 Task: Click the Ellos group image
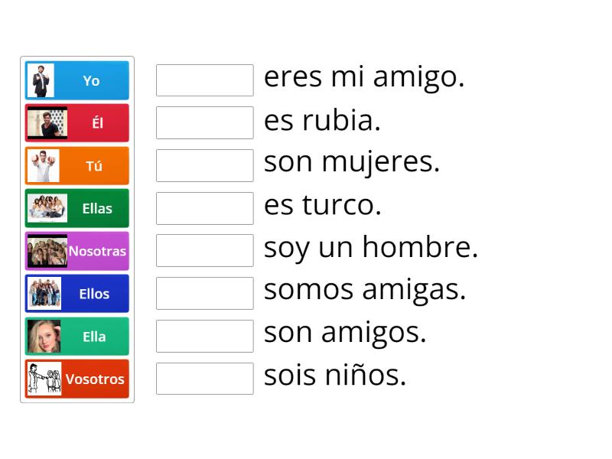coord(46,294)
